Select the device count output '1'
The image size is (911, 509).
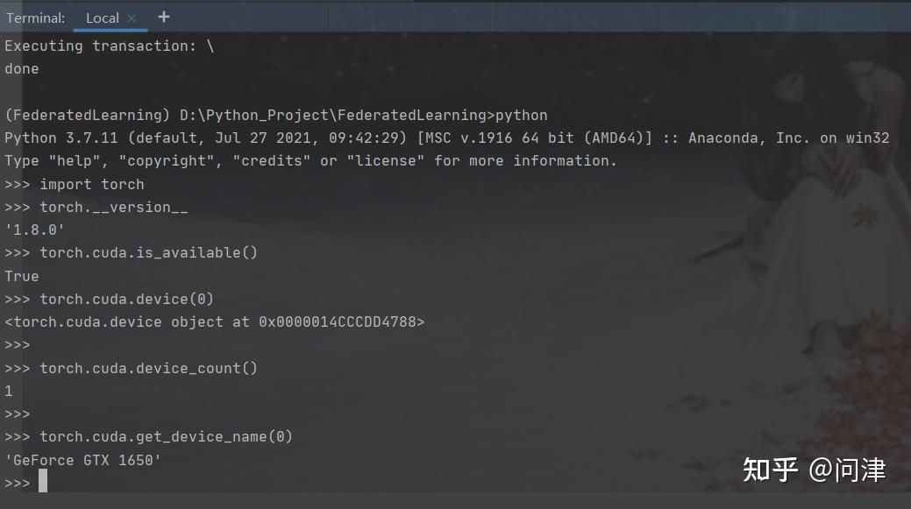tap(9, 391)
